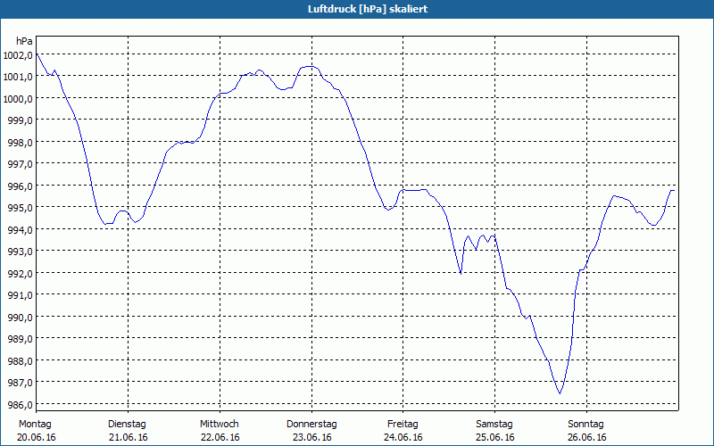
Task: Click the date 22.06.16
Action: 220,437
